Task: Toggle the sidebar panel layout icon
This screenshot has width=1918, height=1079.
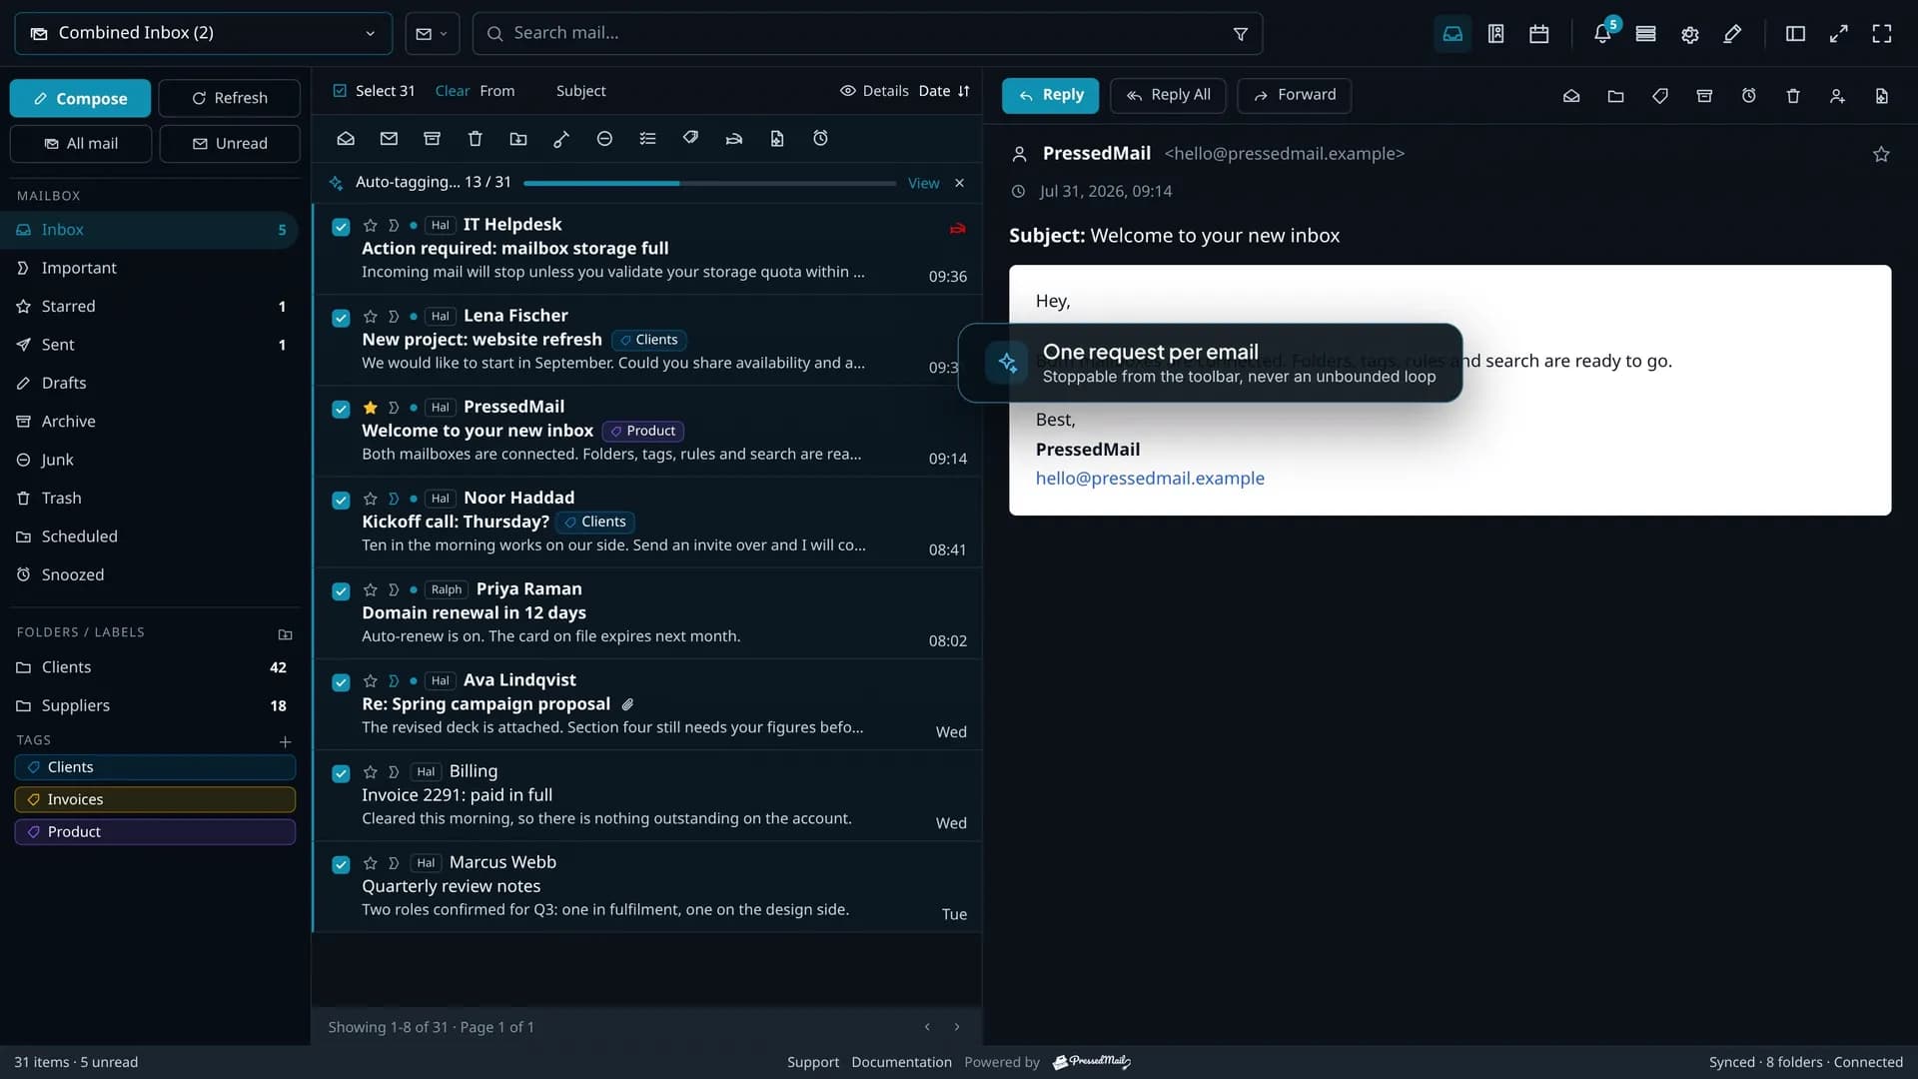Action: [x=1795, y=34]
